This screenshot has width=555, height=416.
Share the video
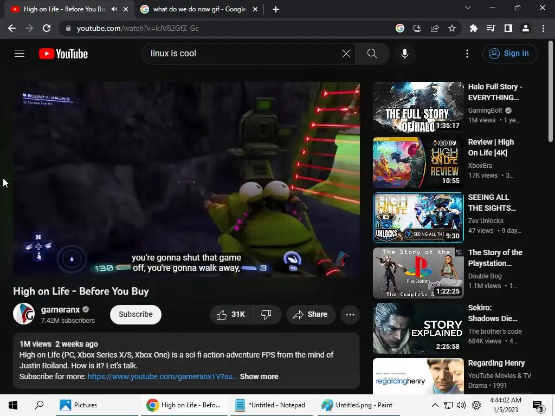pos(311,315)
